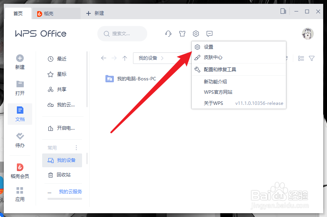327x217 pixels.
Task: Choose 皮肤中心 in the menu
Action: [x=239, y=57]
